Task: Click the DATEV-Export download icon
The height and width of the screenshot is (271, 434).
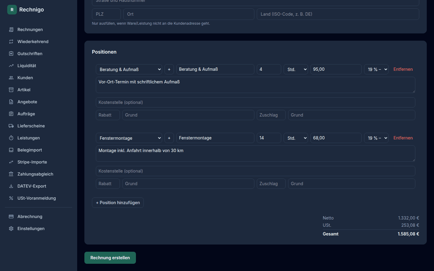Action: tap(11, 186)
